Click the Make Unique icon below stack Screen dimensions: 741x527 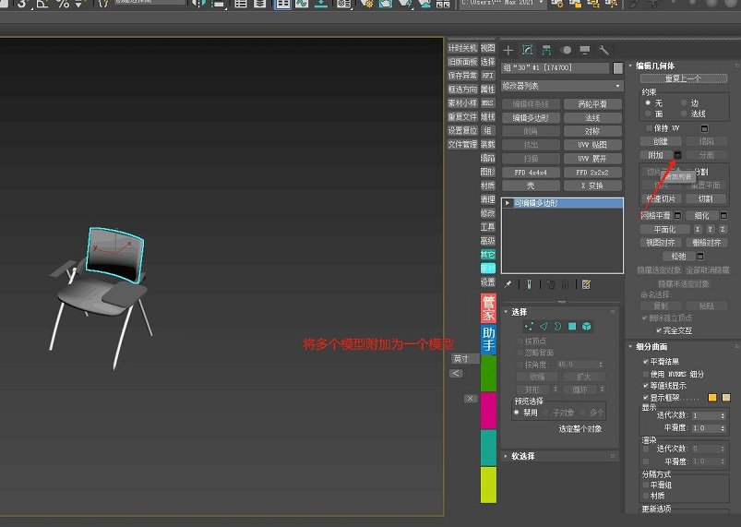tap(551, 284)
